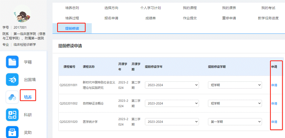Open the 个人学习计划 tab
The image size is (285, 138).
[150, 8]
